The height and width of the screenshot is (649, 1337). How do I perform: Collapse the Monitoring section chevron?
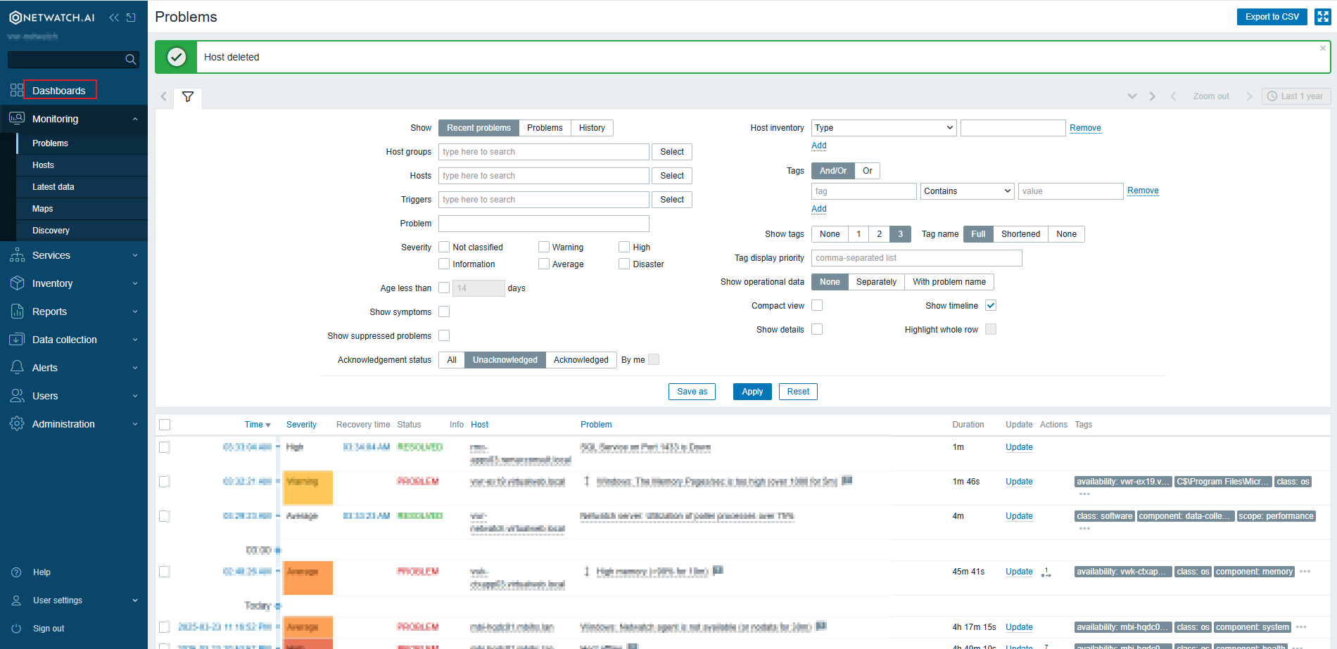point(135,119)
